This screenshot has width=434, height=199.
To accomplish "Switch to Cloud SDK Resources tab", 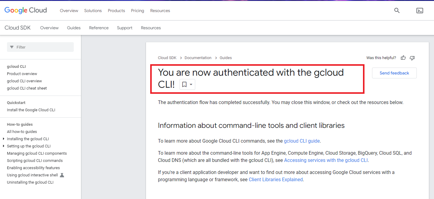I will (x=151, y=28).
